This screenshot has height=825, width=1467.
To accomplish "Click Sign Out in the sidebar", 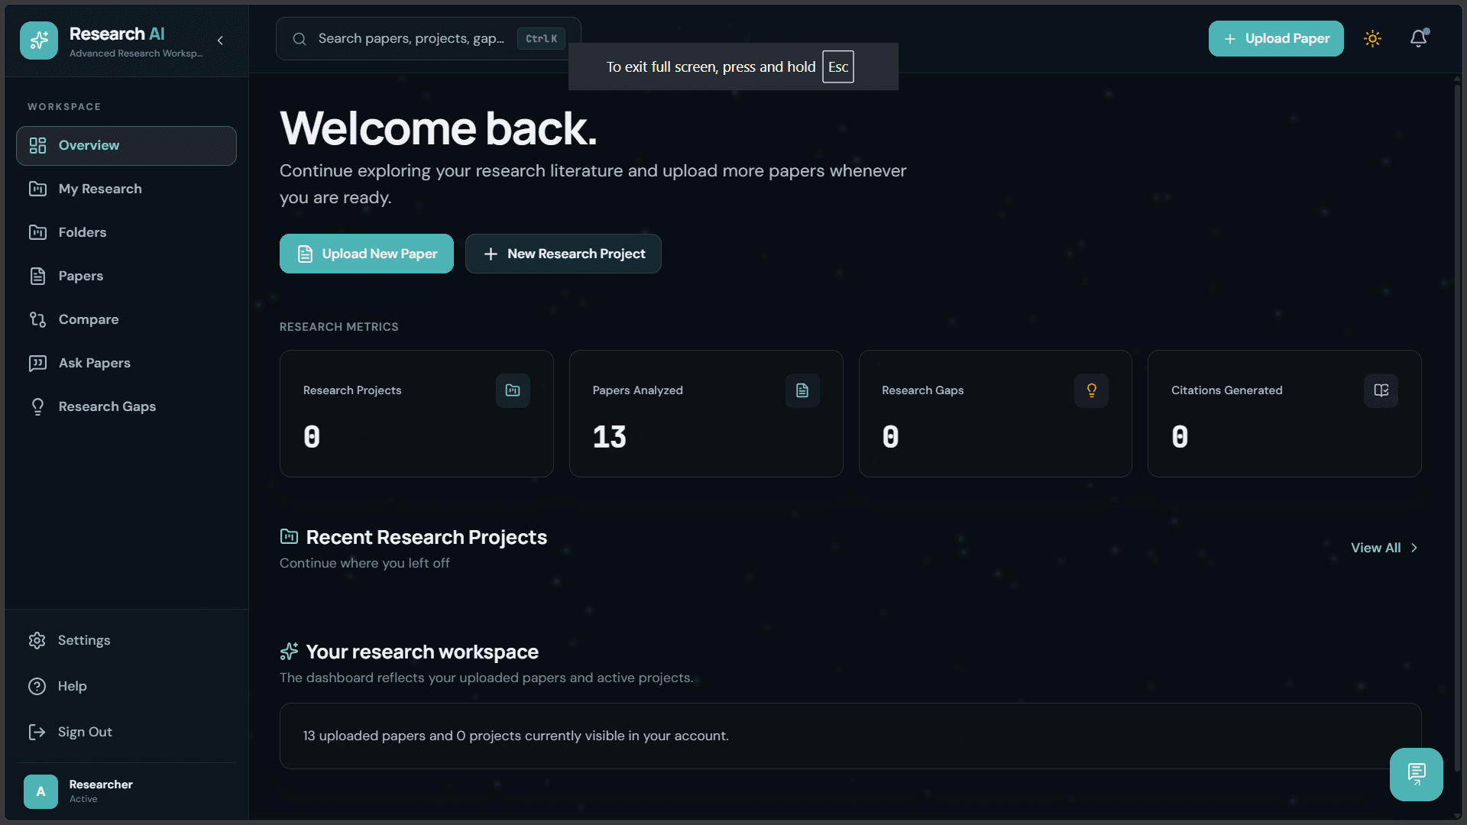I will point(126,732).
